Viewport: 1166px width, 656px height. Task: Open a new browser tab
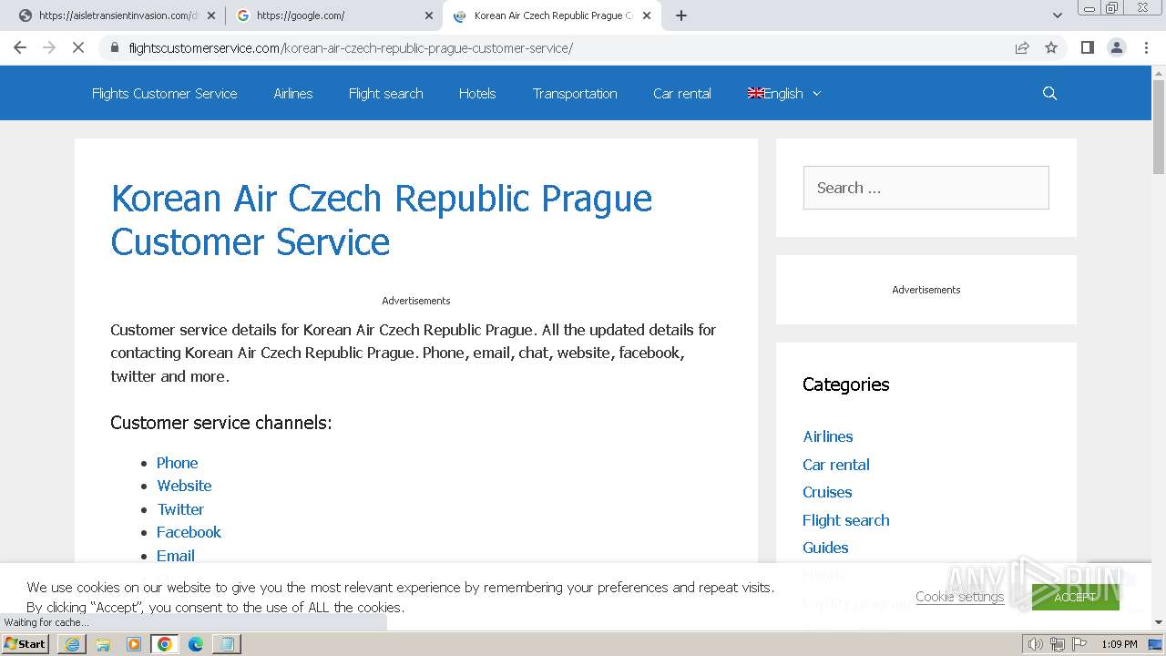[x=681, y=15]
